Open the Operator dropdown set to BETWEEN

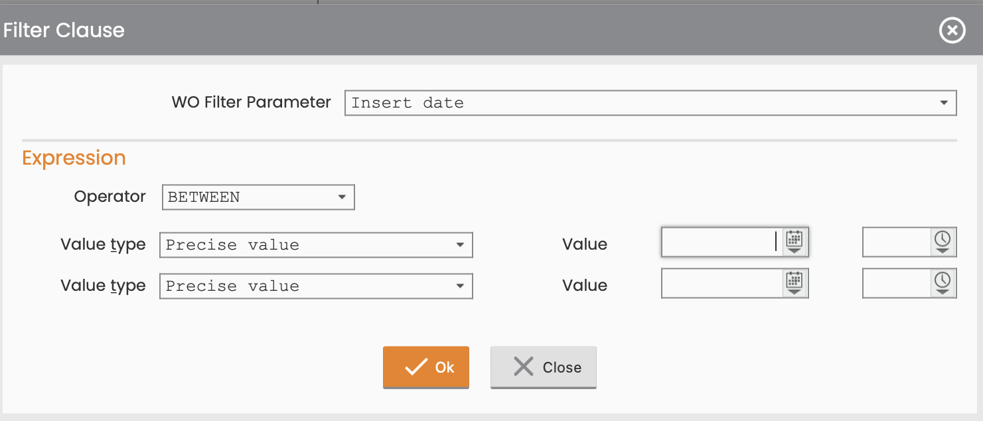click(258, 197)
